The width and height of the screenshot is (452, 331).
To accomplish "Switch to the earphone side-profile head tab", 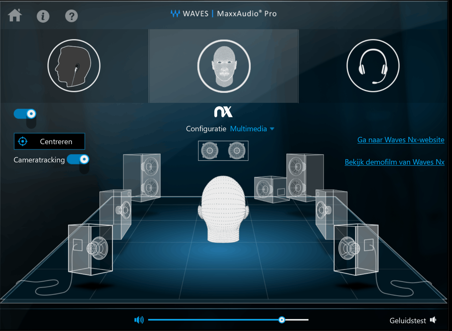I will point(74,66).
